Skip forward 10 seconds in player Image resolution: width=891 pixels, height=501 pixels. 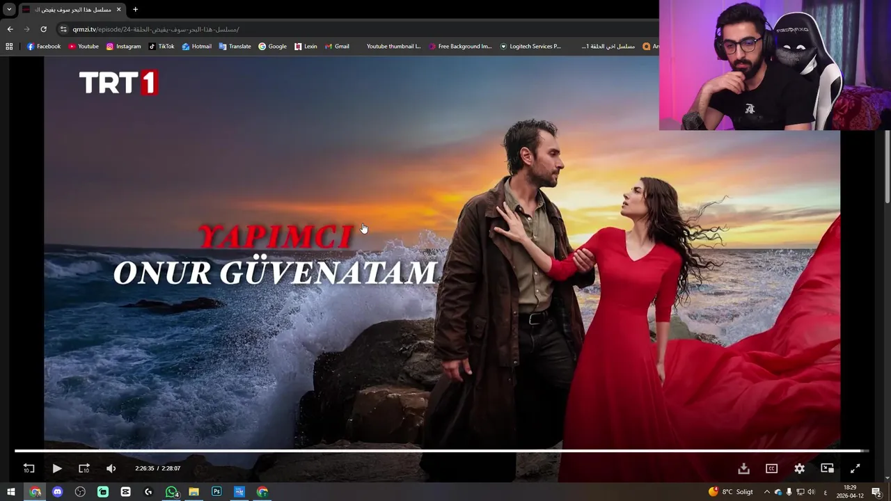[x=84, y=468]
